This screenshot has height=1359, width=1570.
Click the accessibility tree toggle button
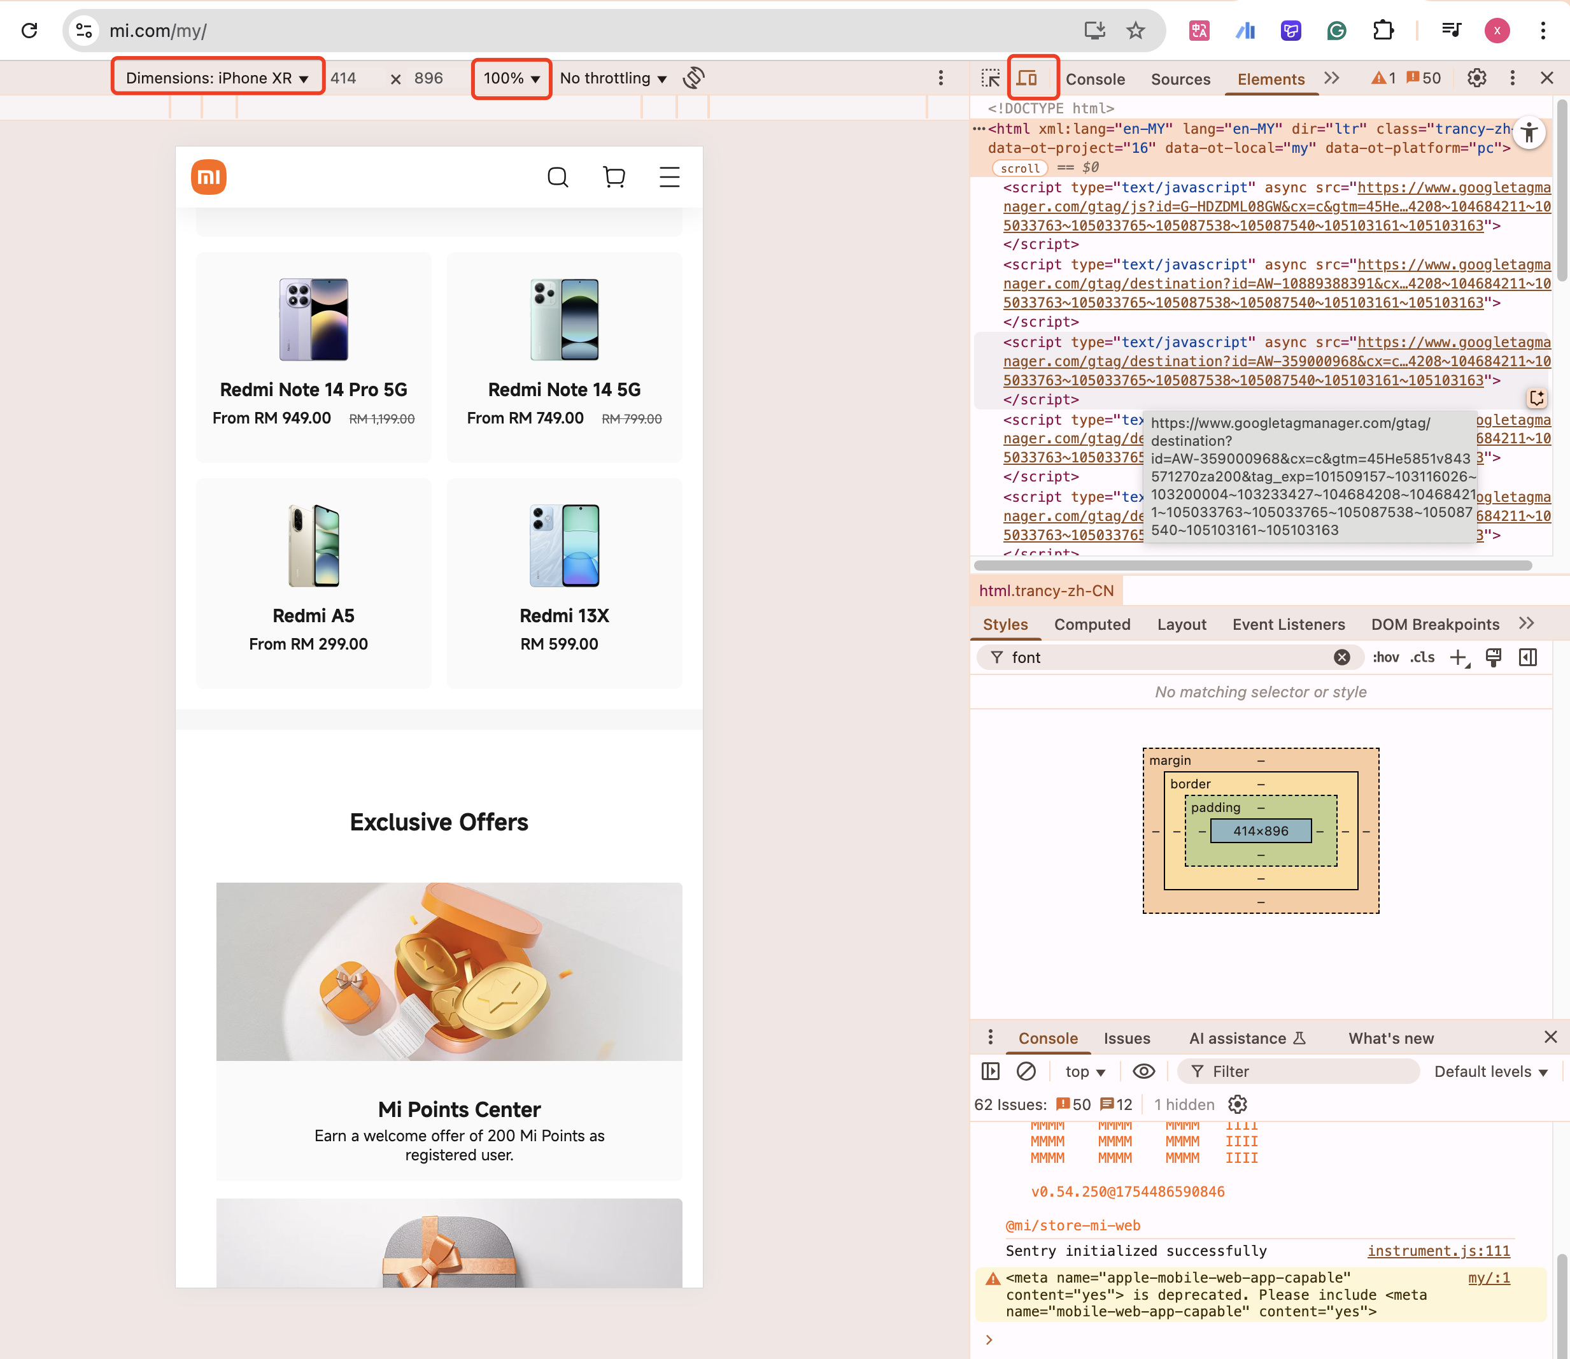coord(1529,134)
